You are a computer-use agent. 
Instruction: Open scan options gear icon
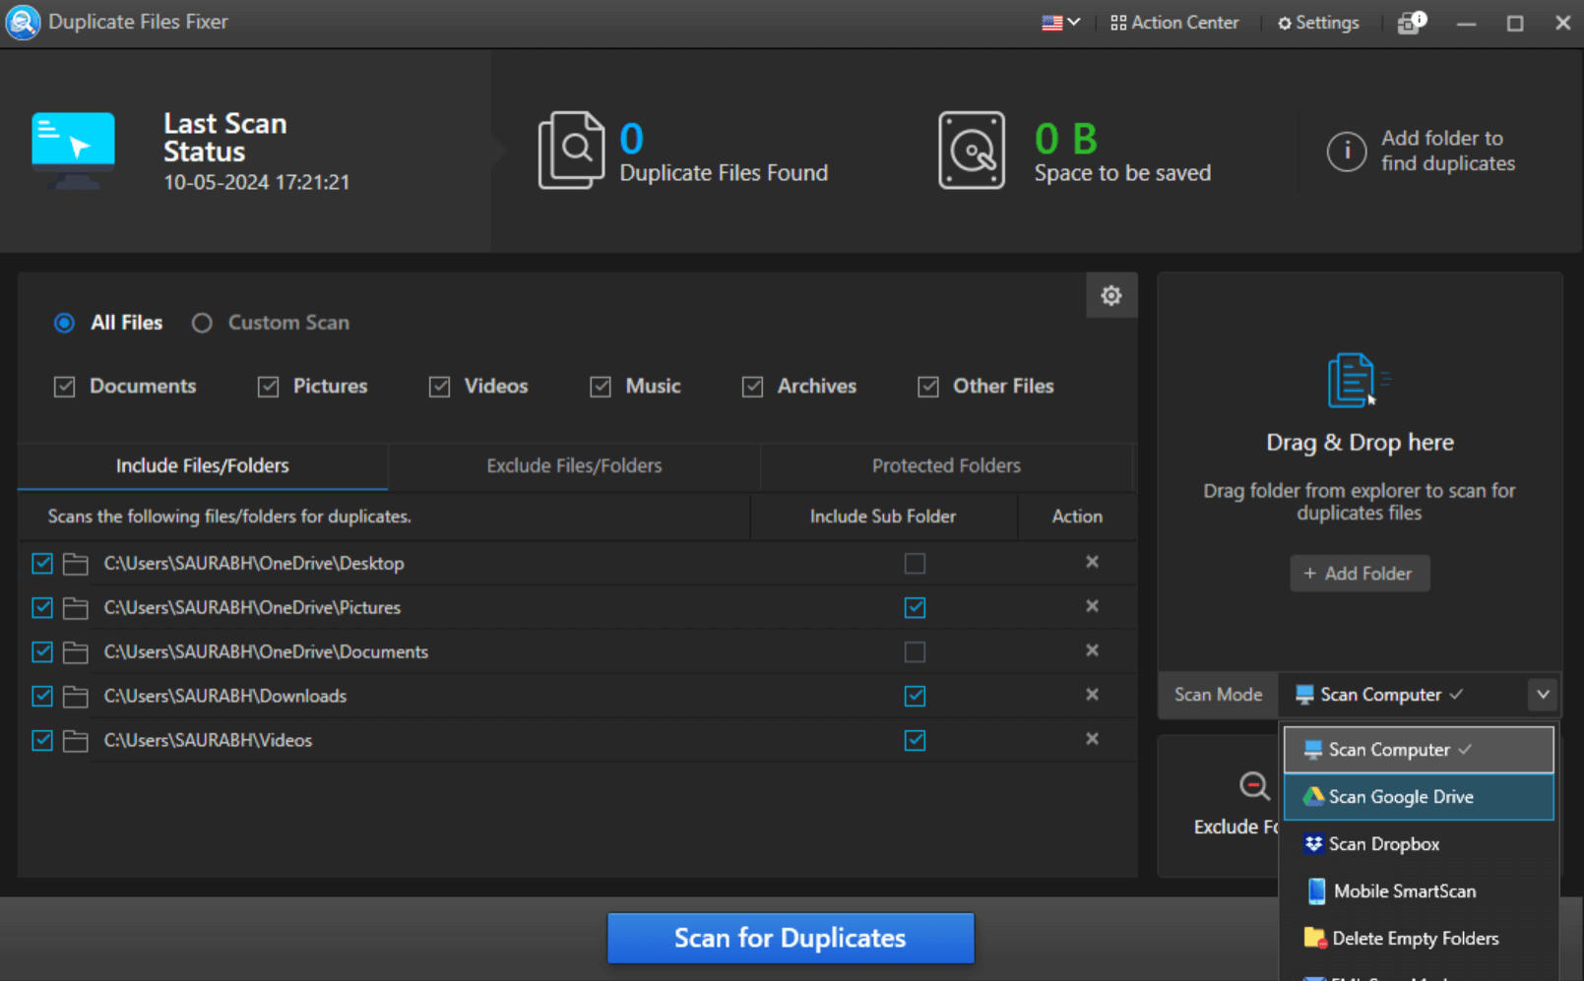pyautogui.click(x=1111, y=295)
